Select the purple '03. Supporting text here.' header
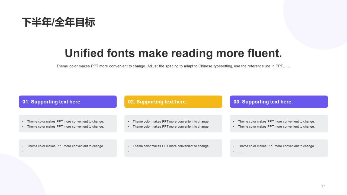347x195 pixels. pyautogui.click(x=279, y=102)
